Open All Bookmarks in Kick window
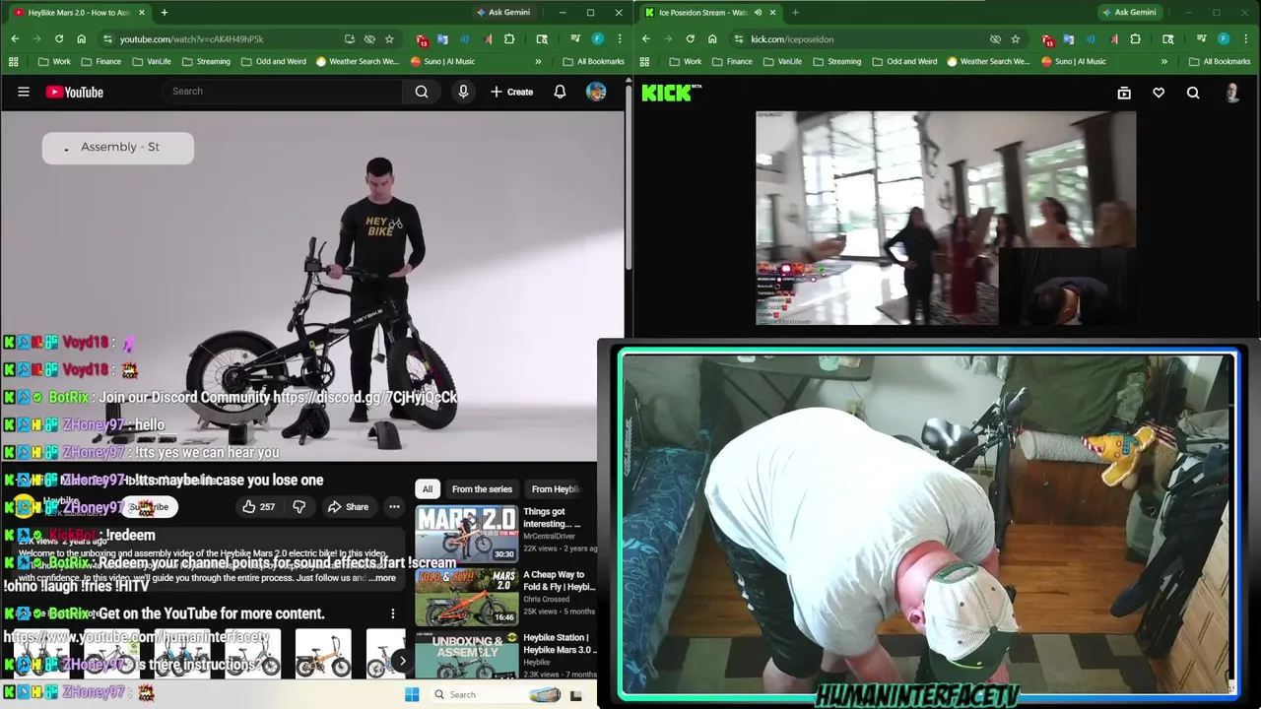The width and height of the screenshot is (1261, 709). [1220, 61]
